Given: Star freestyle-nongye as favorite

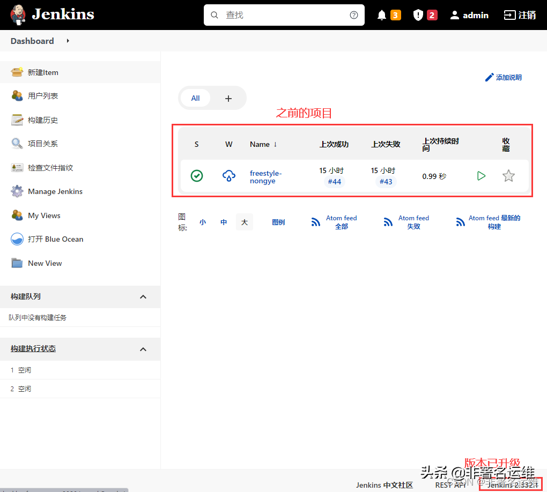Looking at the screenshot, I should [508, 175].
